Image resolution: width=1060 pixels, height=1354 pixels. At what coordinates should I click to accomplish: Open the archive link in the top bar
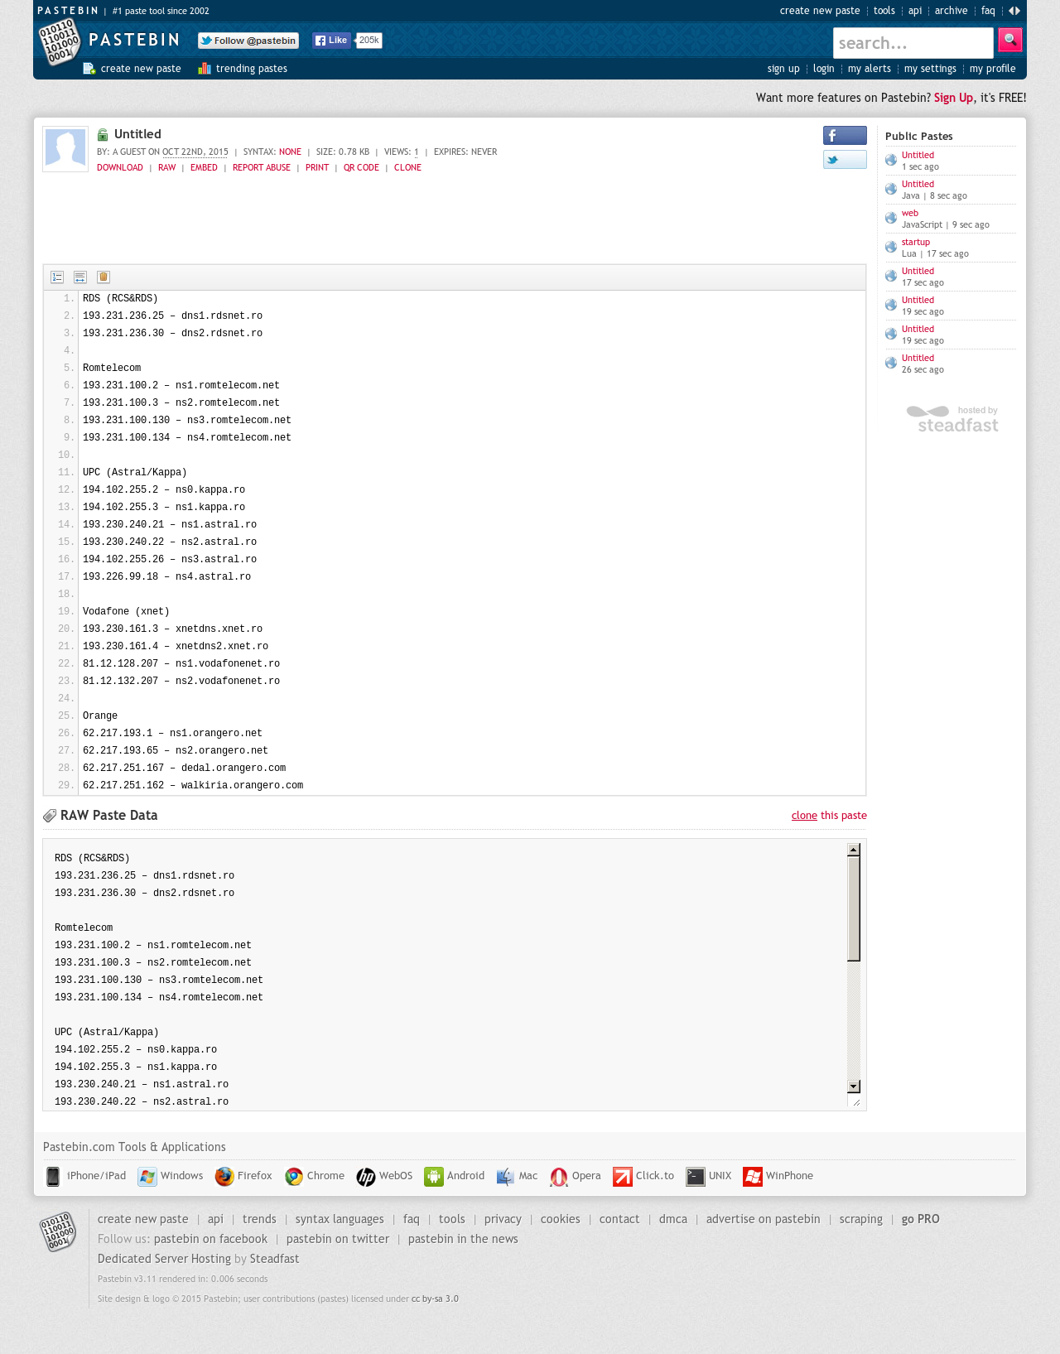point(952,11)
